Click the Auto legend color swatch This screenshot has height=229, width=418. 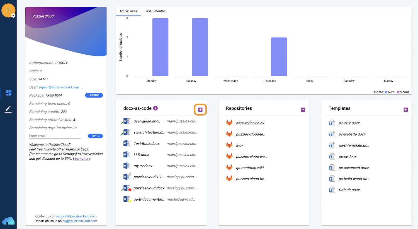386,92
